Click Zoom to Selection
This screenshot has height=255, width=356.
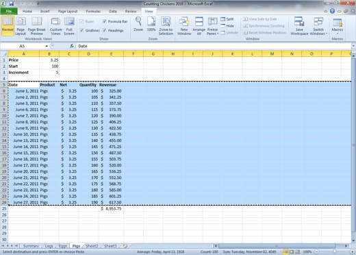pyautogui.click(x=166, y=26)
